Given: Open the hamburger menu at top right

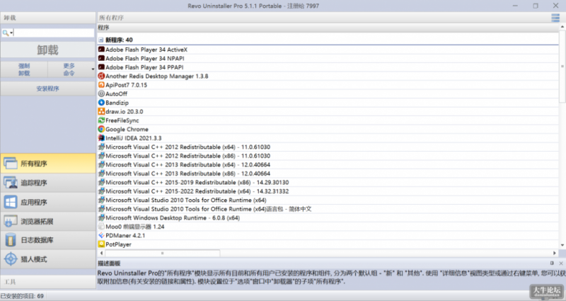Looking at the screenshot, I should (555, 17).
